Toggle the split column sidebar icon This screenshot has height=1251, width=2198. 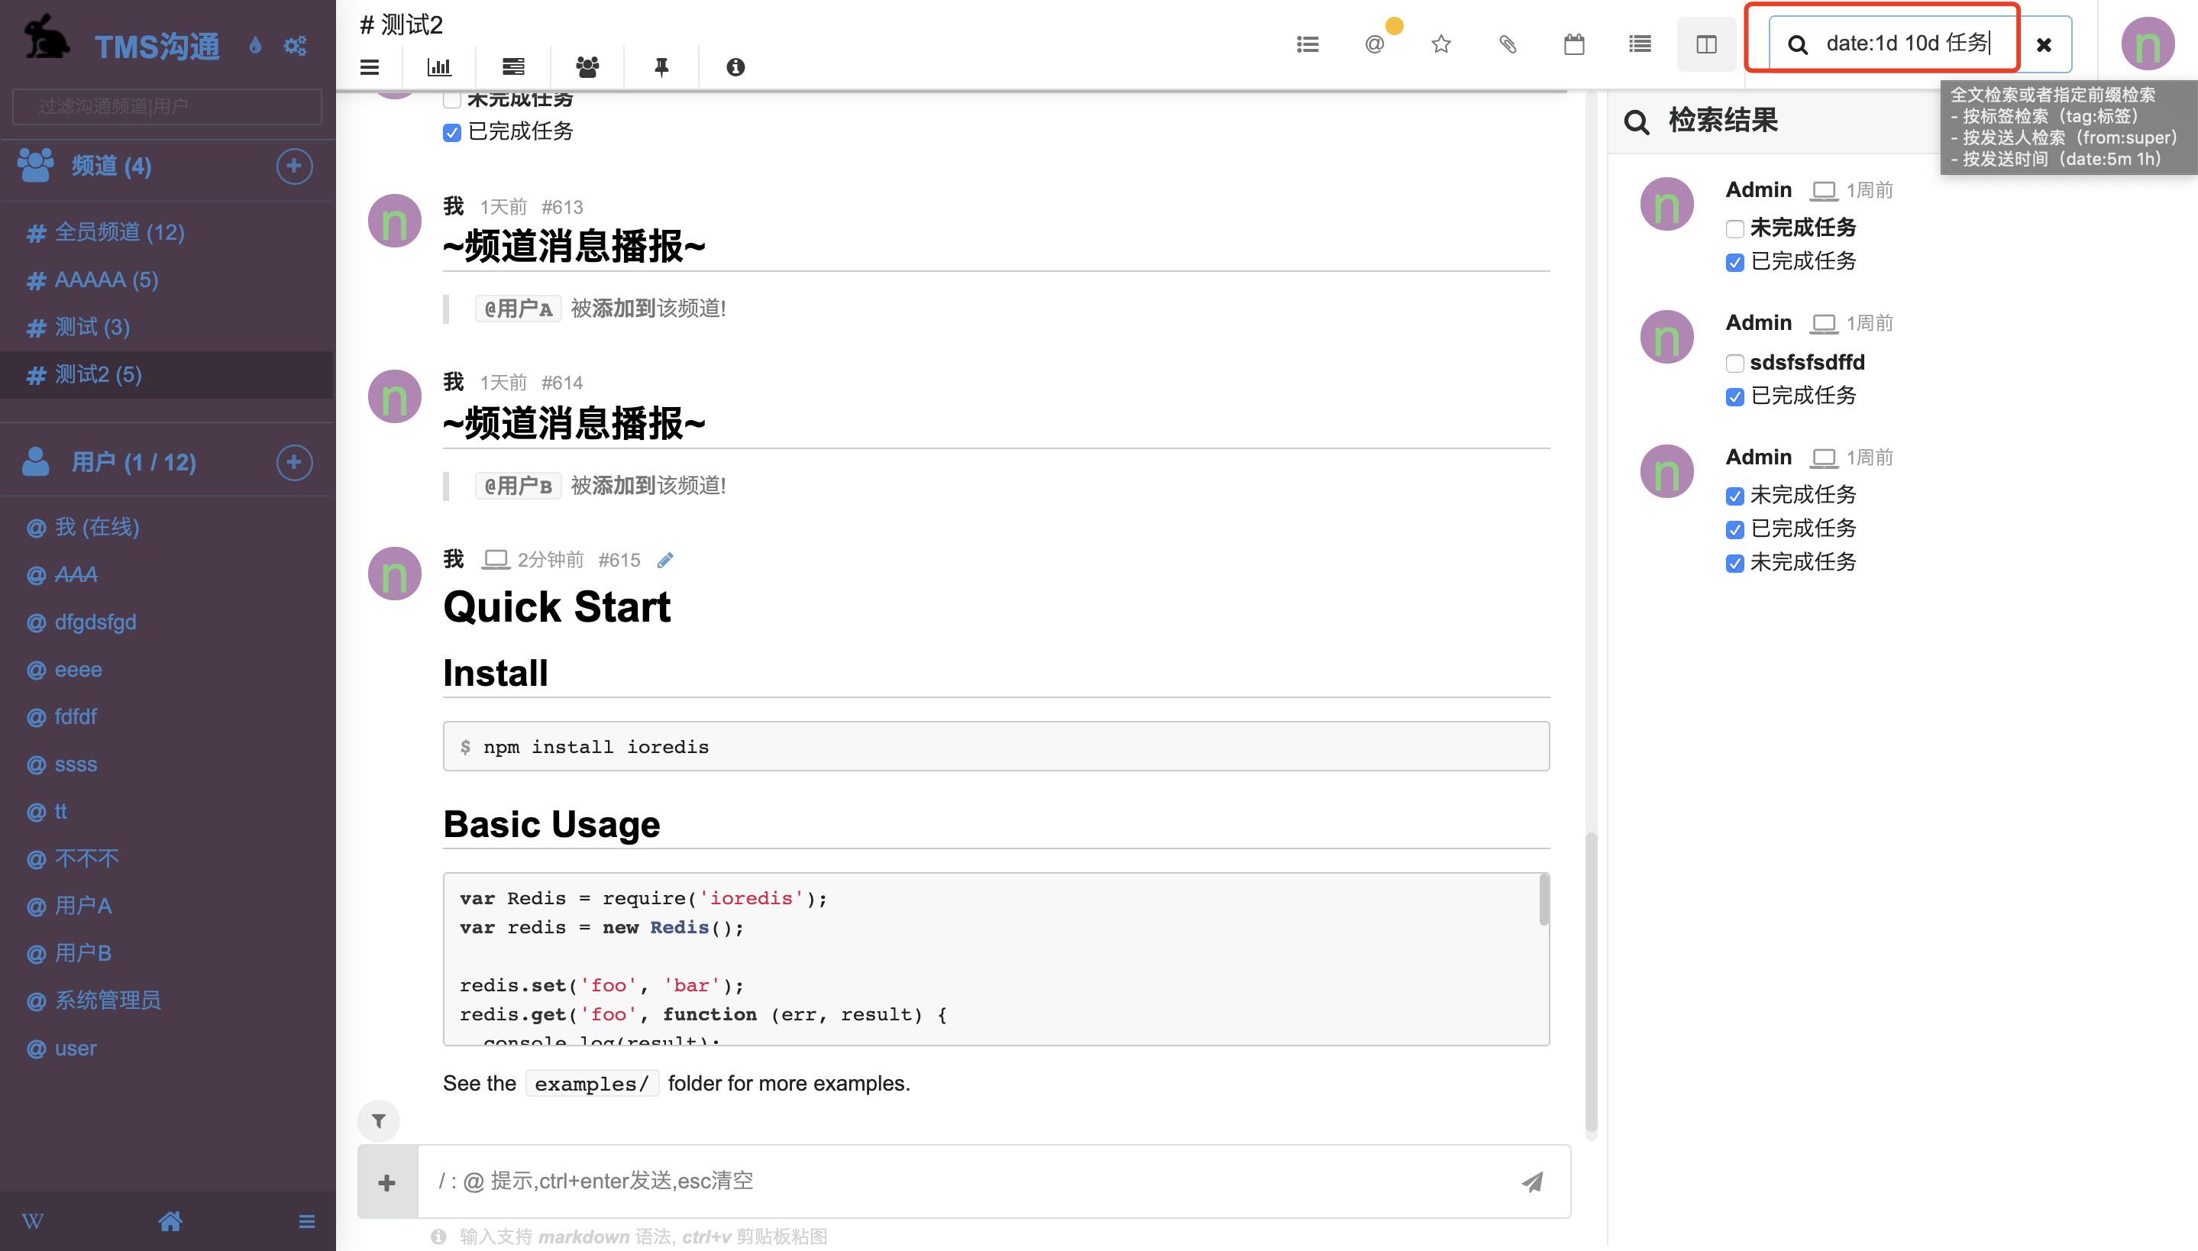click(x=1706, y=44)
